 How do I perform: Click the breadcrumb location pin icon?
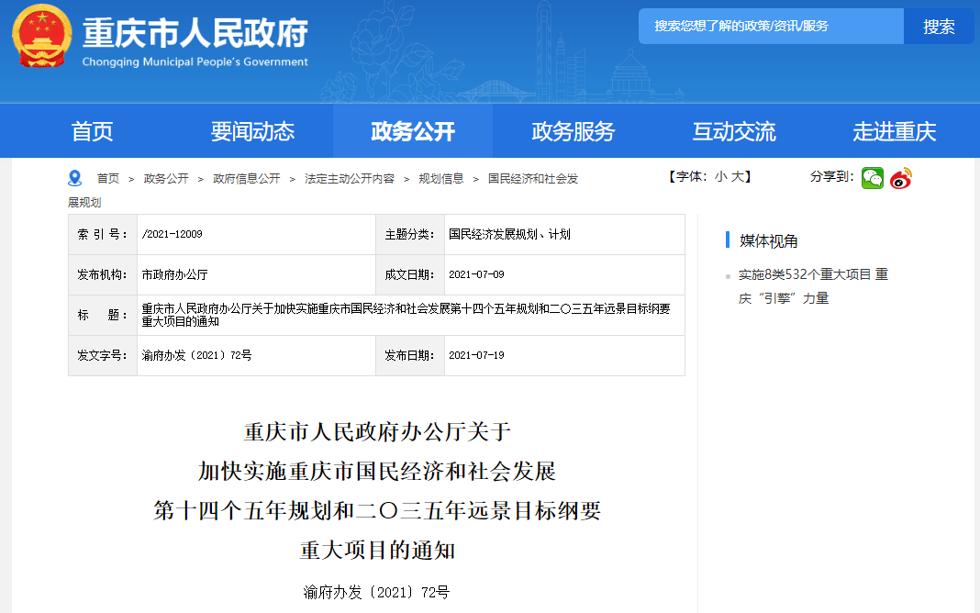coord(74,178)
